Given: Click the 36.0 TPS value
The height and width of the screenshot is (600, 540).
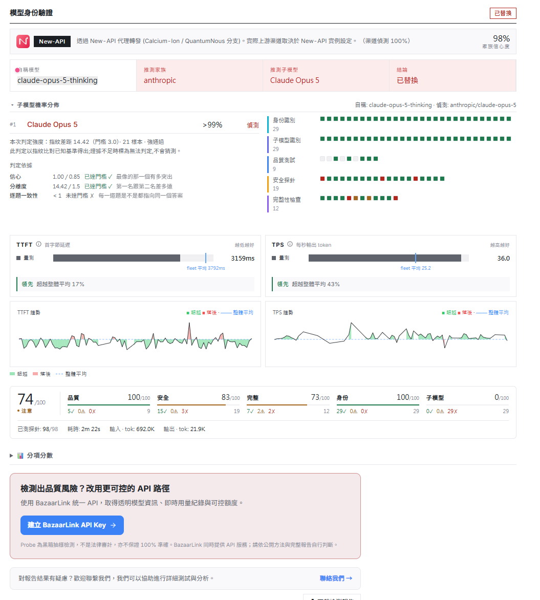Looking at the screenshot, I should [504, 259].
